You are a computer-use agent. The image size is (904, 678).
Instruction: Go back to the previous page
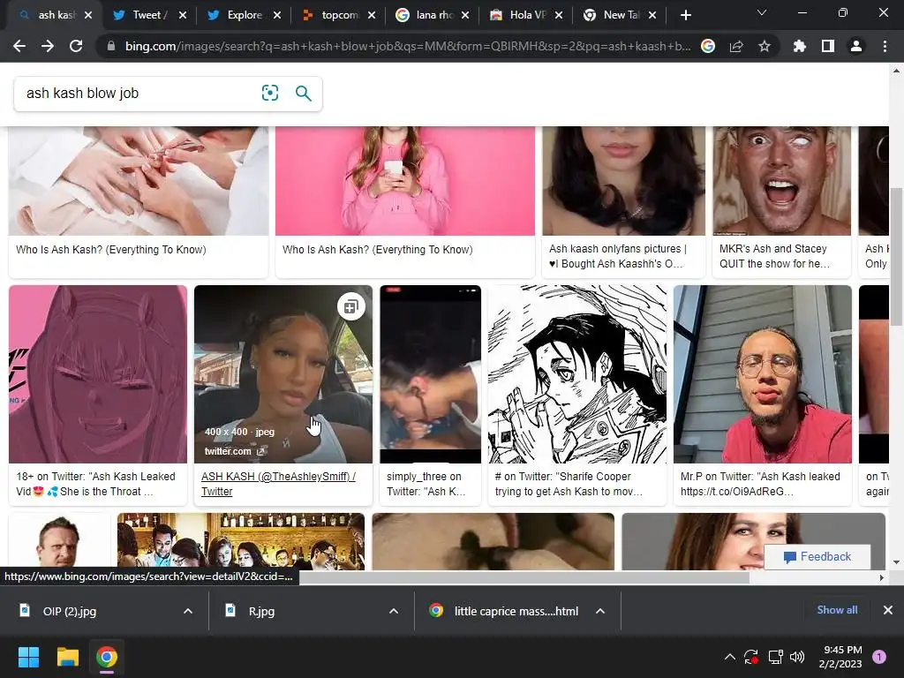pos(19,46)
